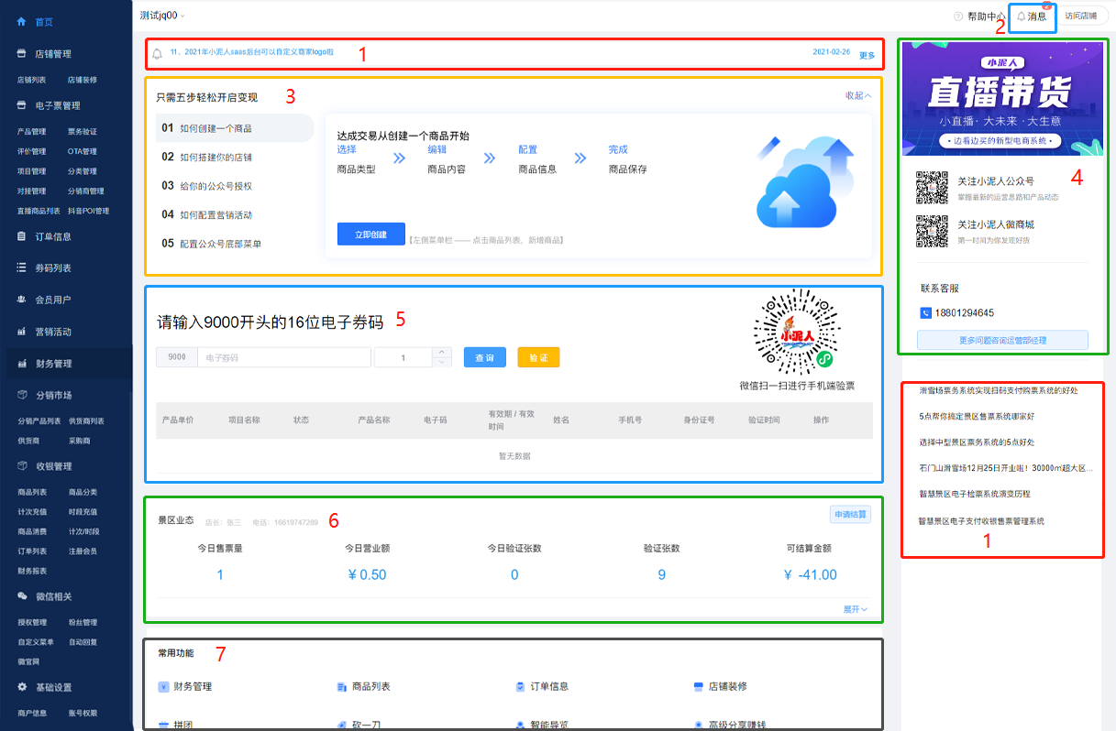1116x731 pixels.
Task: Increase quantity with the stepper up arrow
Action: tap(441, 352)
